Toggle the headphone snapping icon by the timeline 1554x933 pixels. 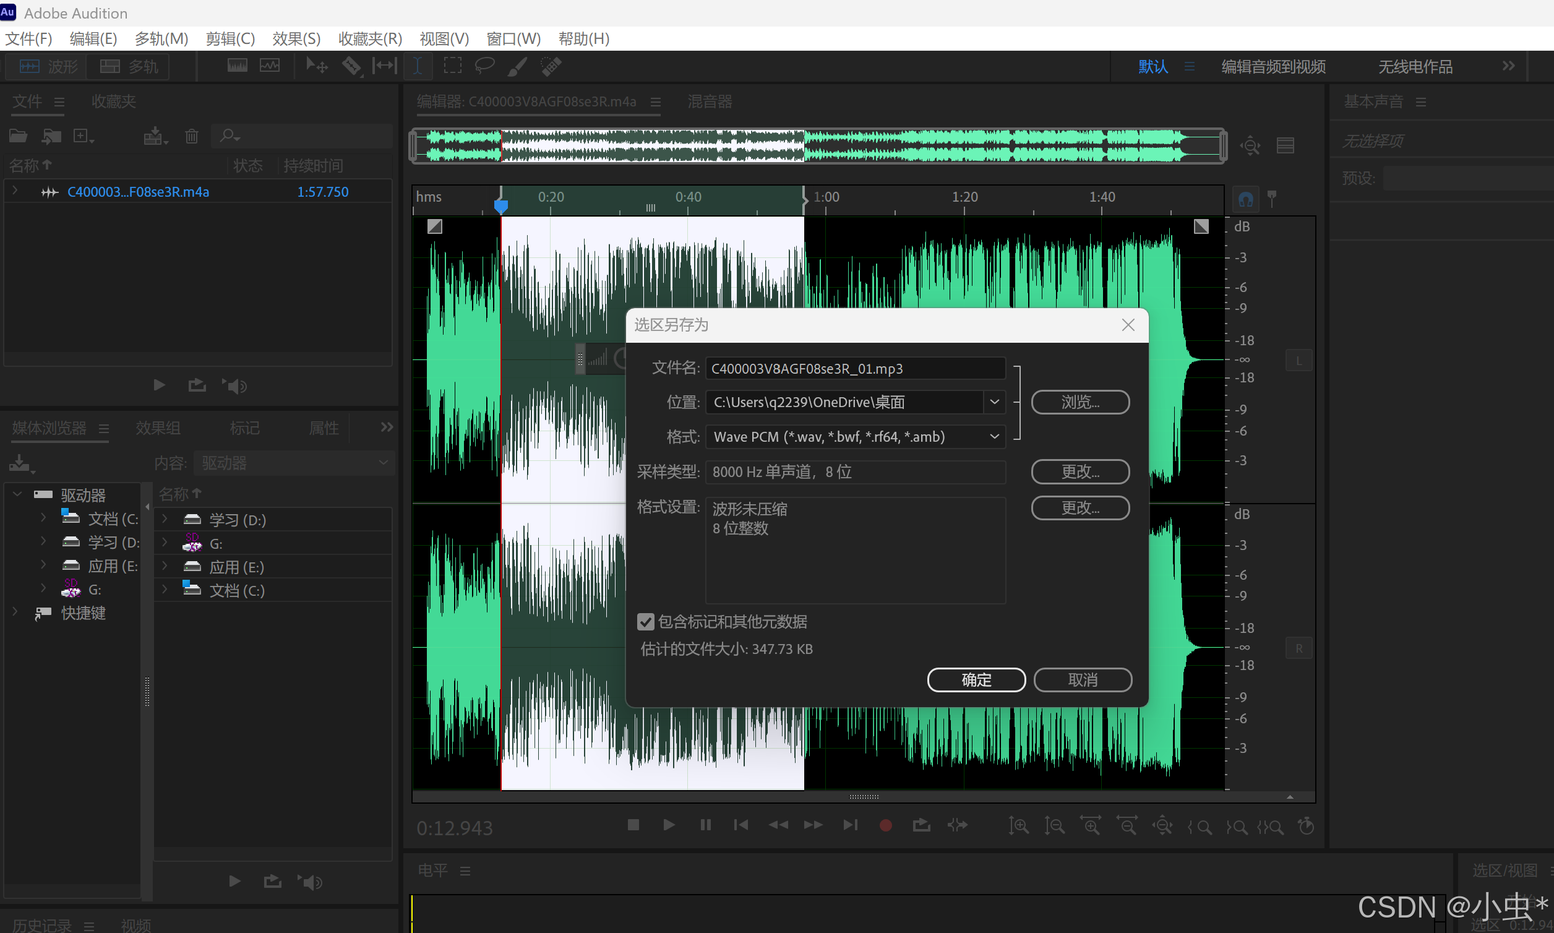pos(1245,199)
